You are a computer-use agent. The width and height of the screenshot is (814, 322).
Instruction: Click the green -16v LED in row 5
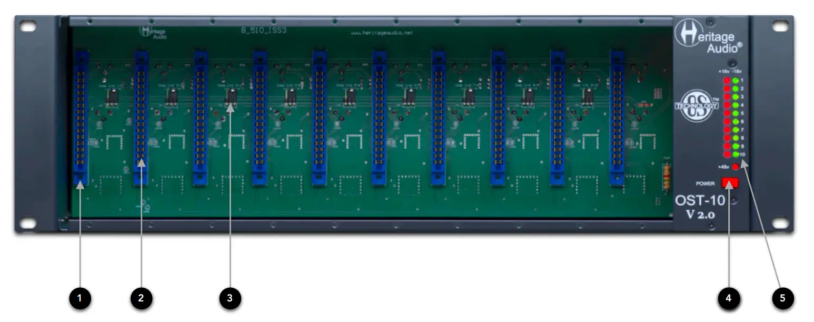tap(736, 113)
